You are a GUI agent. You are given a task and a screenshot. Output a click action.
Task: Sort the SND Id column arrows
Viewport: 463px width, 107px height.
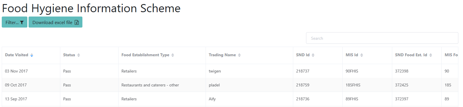[x=313, y=55]
